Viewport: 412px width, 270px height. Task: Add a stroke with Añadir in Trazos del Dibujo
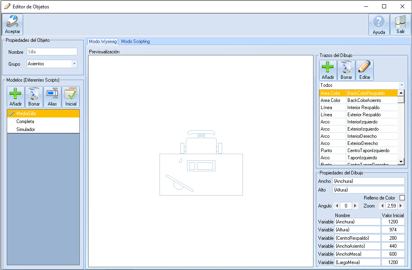point(328,70)
